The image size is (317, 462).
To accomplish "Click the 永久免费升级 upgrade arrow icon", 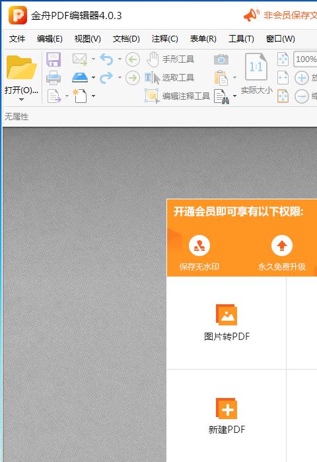I will (x=282, y=246).
